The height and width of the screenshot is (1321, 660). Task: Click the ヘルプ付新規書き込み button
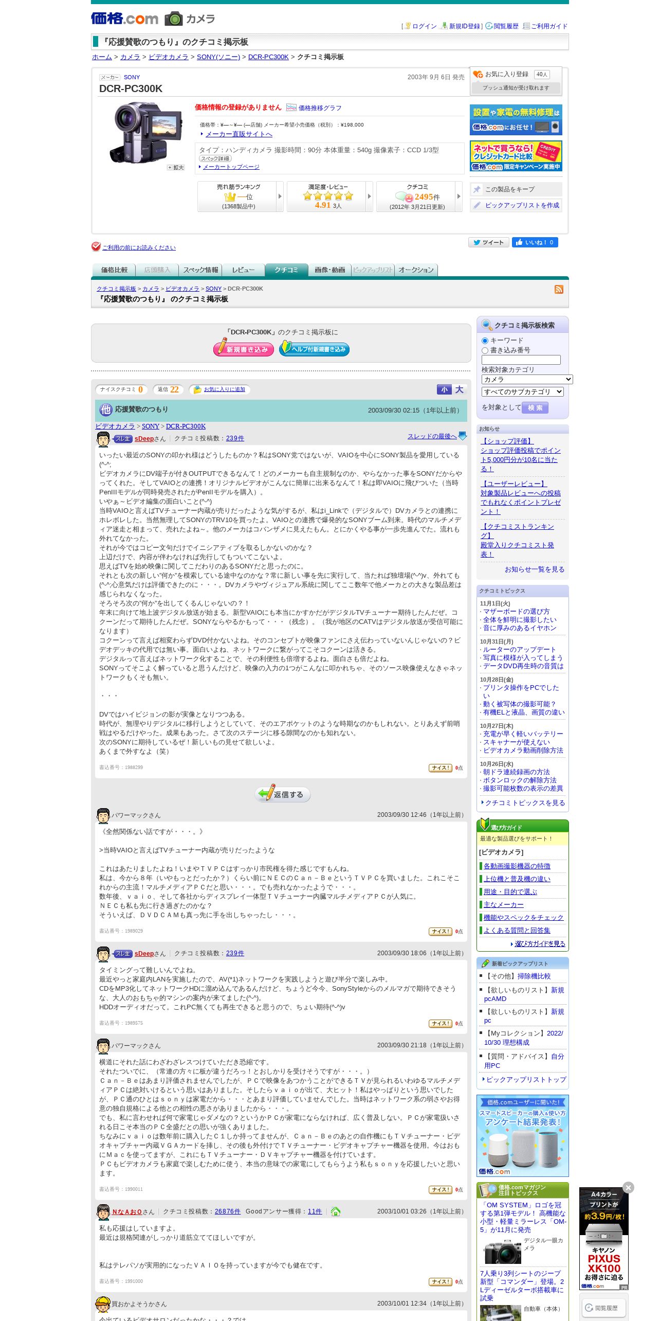point(314,348)
